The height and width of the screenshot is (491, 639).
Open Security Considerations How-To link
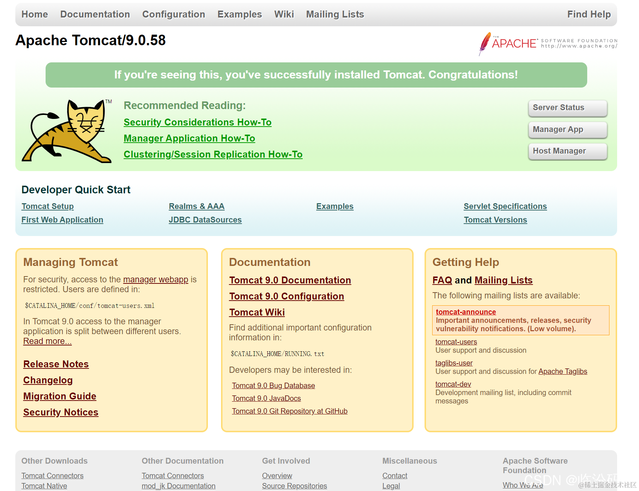tap(198, 122)
